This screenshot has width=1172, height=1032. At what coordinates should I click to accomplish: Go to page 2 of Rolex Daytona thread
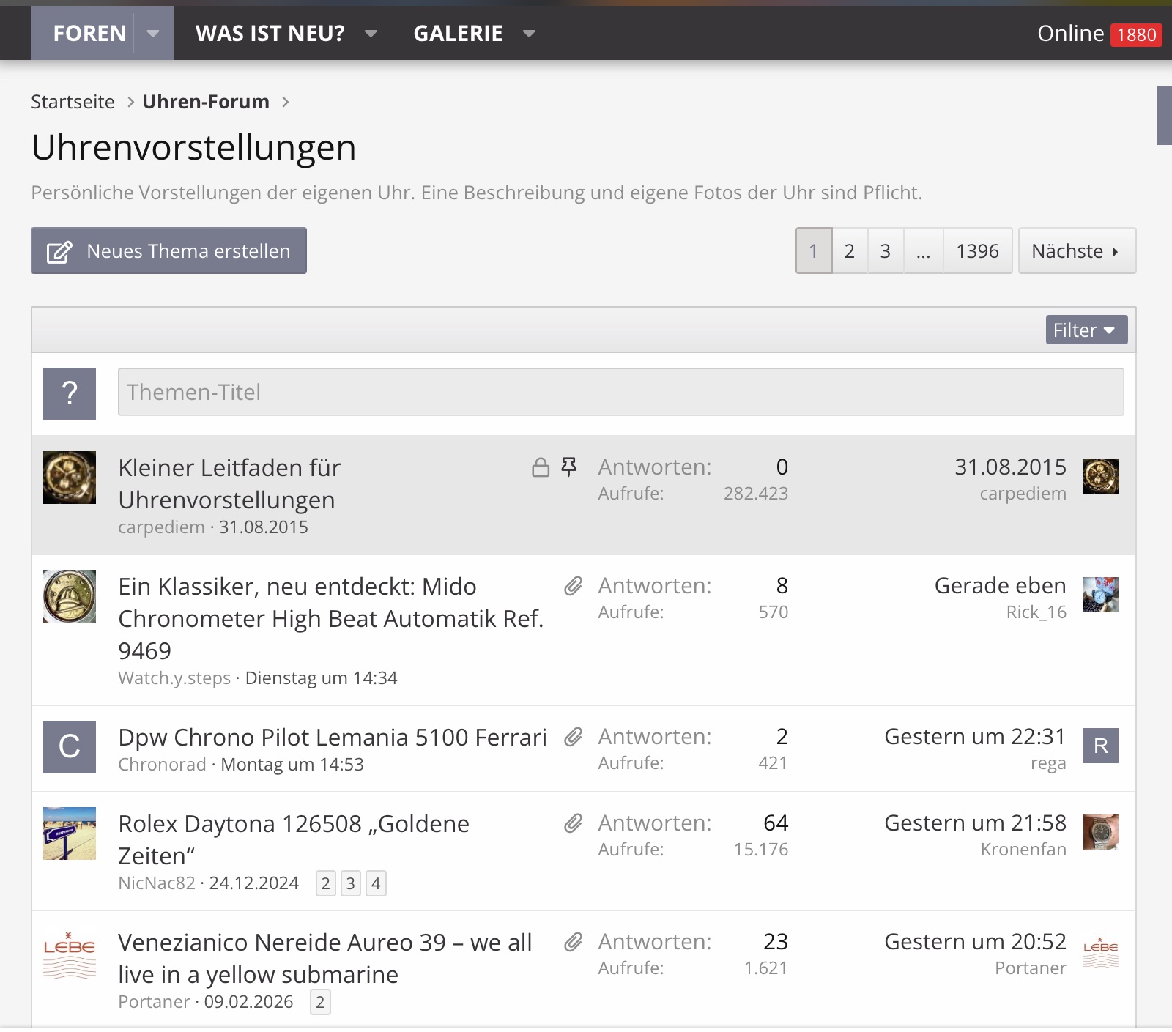point(326,883)
